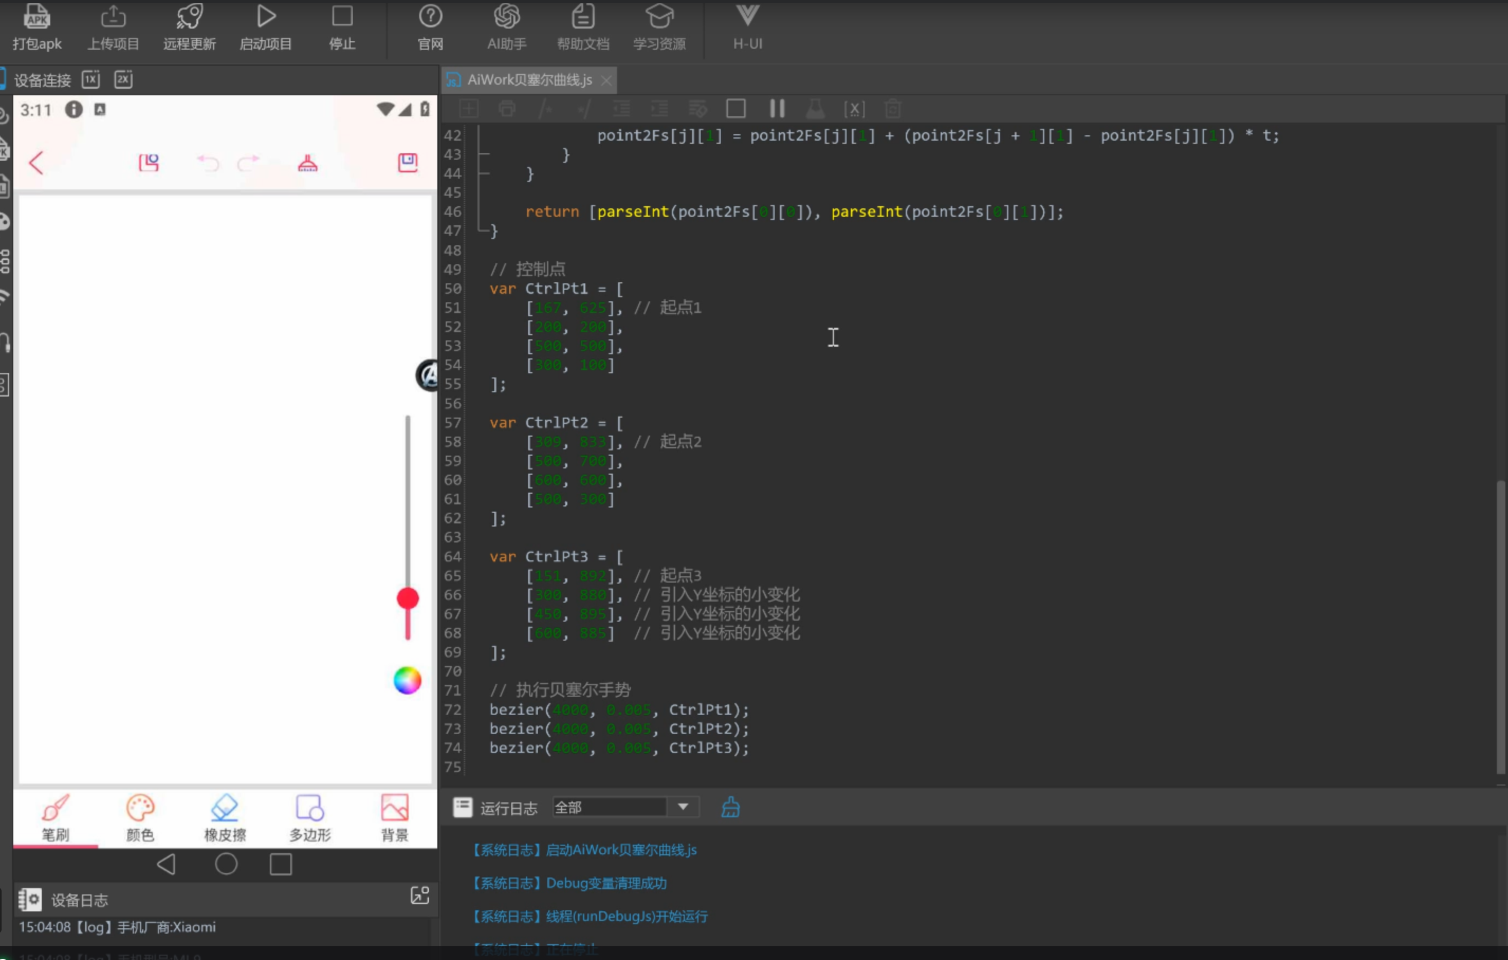The height and width of the screenshot is (960, 1508).
Task: Set device preview scale to 2X
Action: (x=123, y=79)
